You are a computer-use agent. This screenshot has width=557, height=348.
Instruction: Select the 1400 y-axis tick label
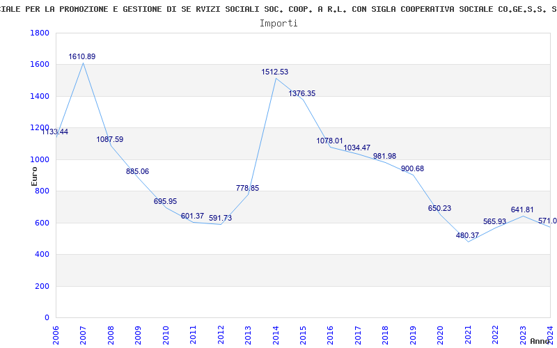[40, 96]
